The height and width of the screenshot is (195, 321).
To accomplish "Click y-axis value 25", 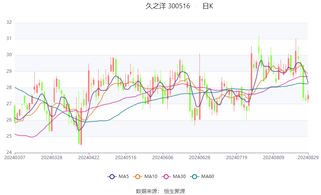I will 9,136.
